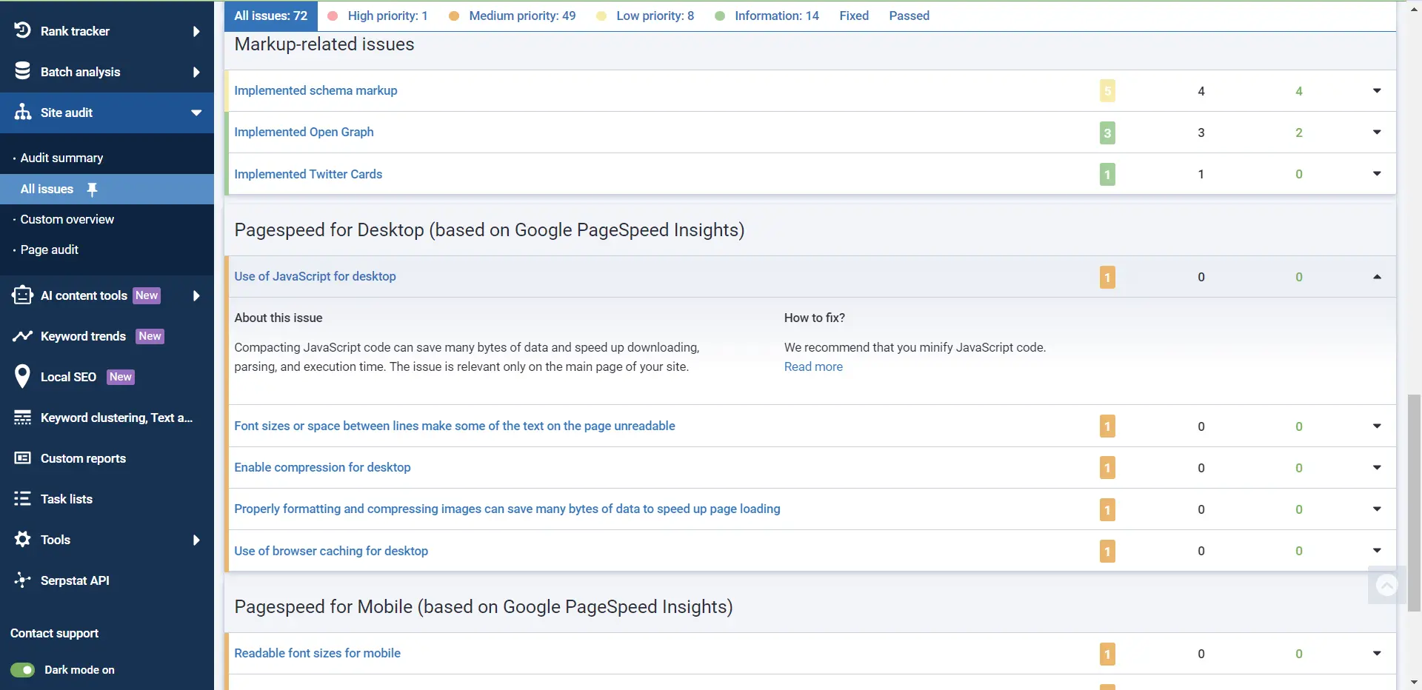The image size is (1422, 690).
Task: Click the green 4 count for schema markup
Action: [x=1298, y=91]
